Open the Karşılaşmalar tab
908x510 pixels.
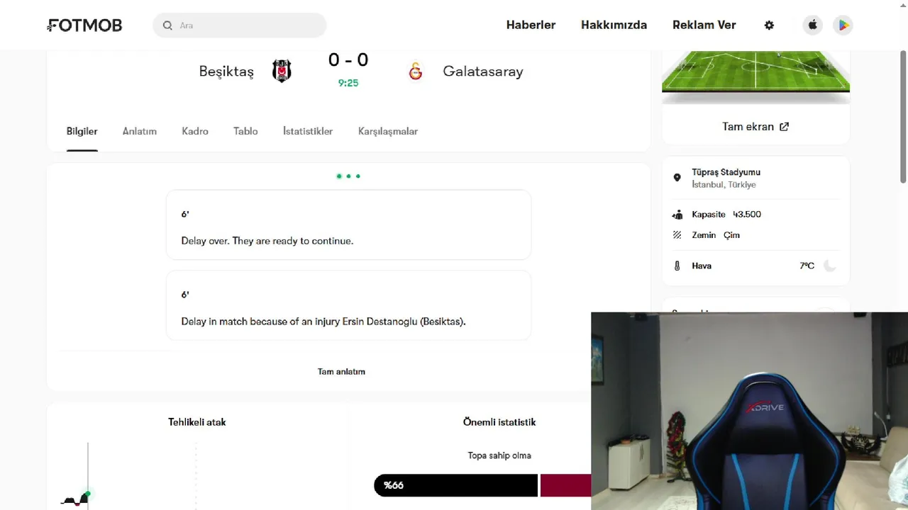tap(388, 131)
